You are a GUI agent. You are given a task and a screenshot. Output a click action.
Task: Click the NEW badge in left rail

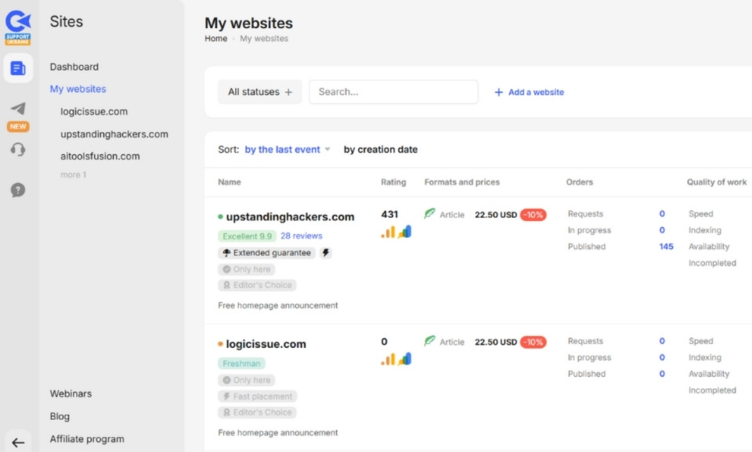[x=18, y=127]
